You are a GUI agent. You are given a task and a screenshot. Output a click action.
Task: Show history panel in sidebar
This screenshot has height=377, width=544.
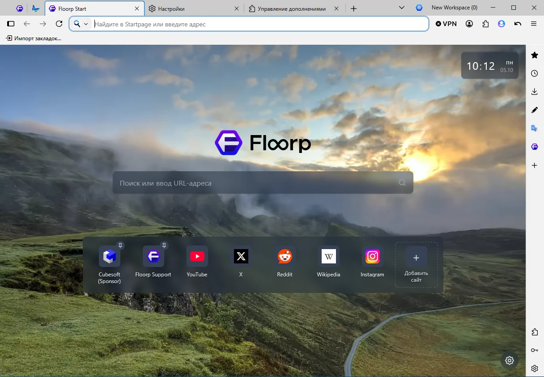pyautogui.click(x=535, y=73)
